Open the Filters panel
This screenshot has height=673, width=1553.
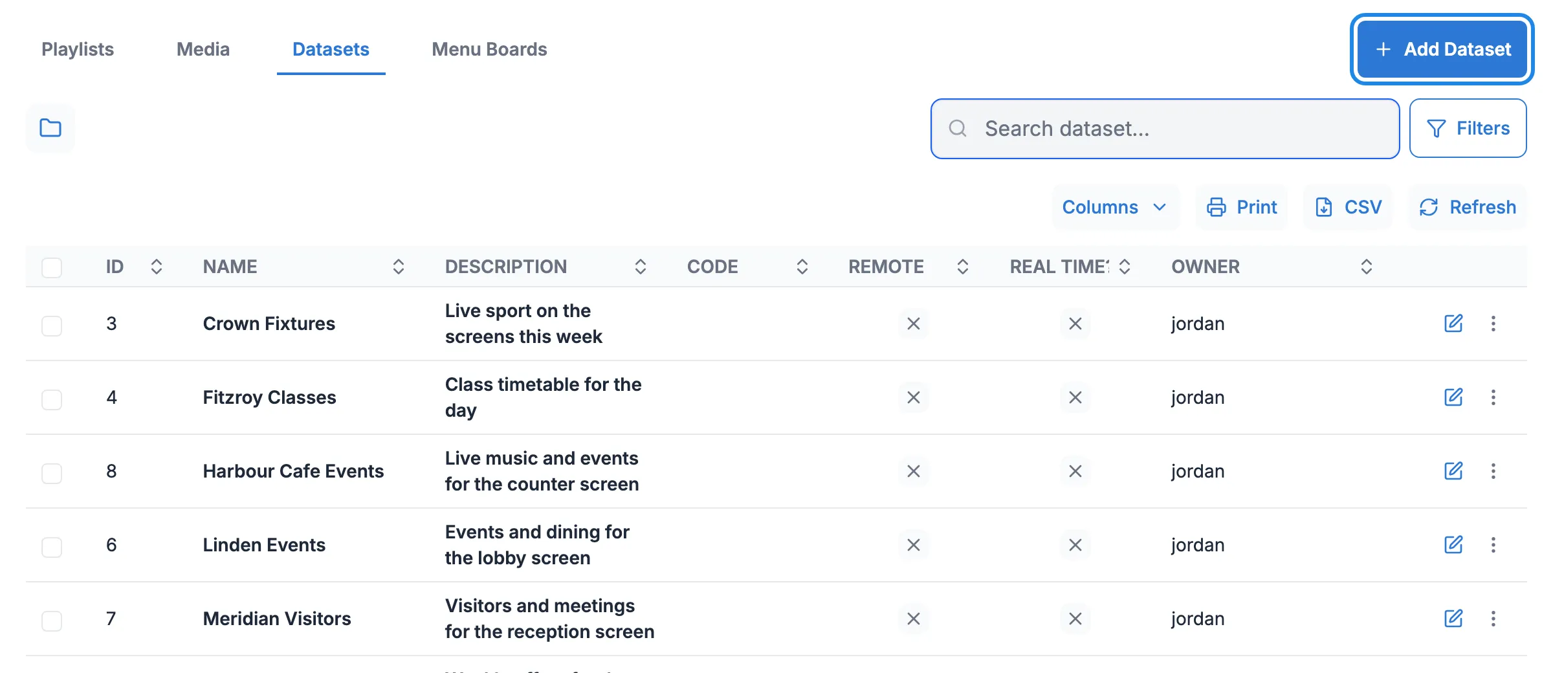pyautogui.click(x=1468, y=128)
